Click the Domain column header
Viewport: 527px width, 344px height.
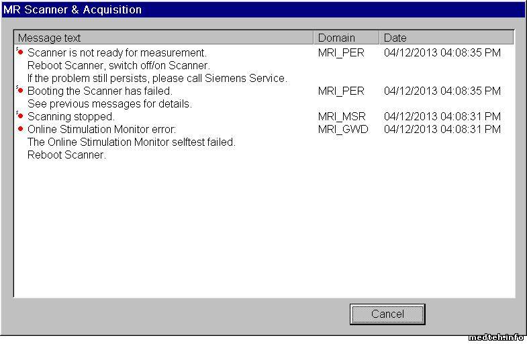click(x=346, y=38)
